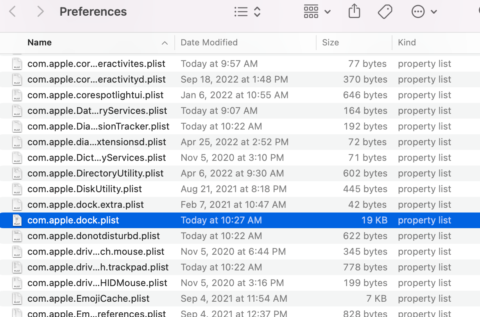Select the file name com.apple.DiskUtility.plist
The width and height of the screenshot is (480, 317).
click(84, 189)
